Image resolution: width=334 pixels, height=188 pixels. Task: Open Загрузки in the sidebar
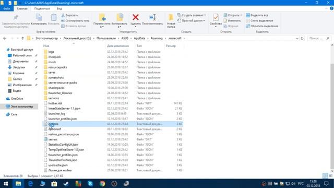[x=19, y=67]
